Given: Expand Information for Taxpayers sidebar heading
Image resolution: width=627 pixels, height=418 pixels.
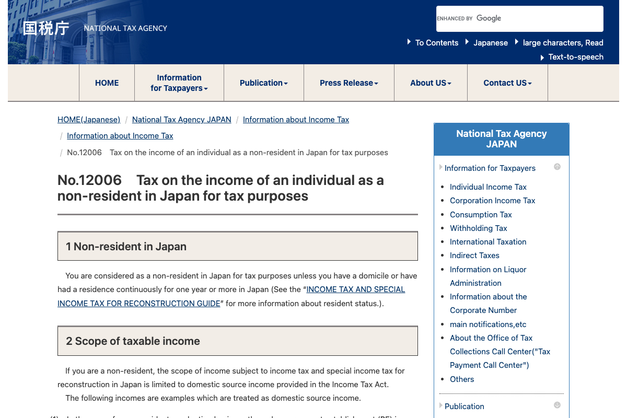Looking at the screenshot, I should [x=490, y=168].
